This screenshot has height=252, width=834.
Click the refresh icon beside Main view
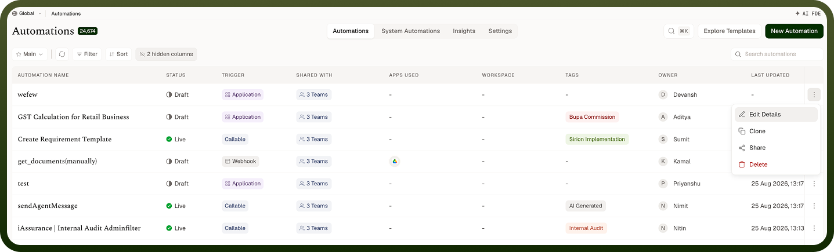click(62, 54)
